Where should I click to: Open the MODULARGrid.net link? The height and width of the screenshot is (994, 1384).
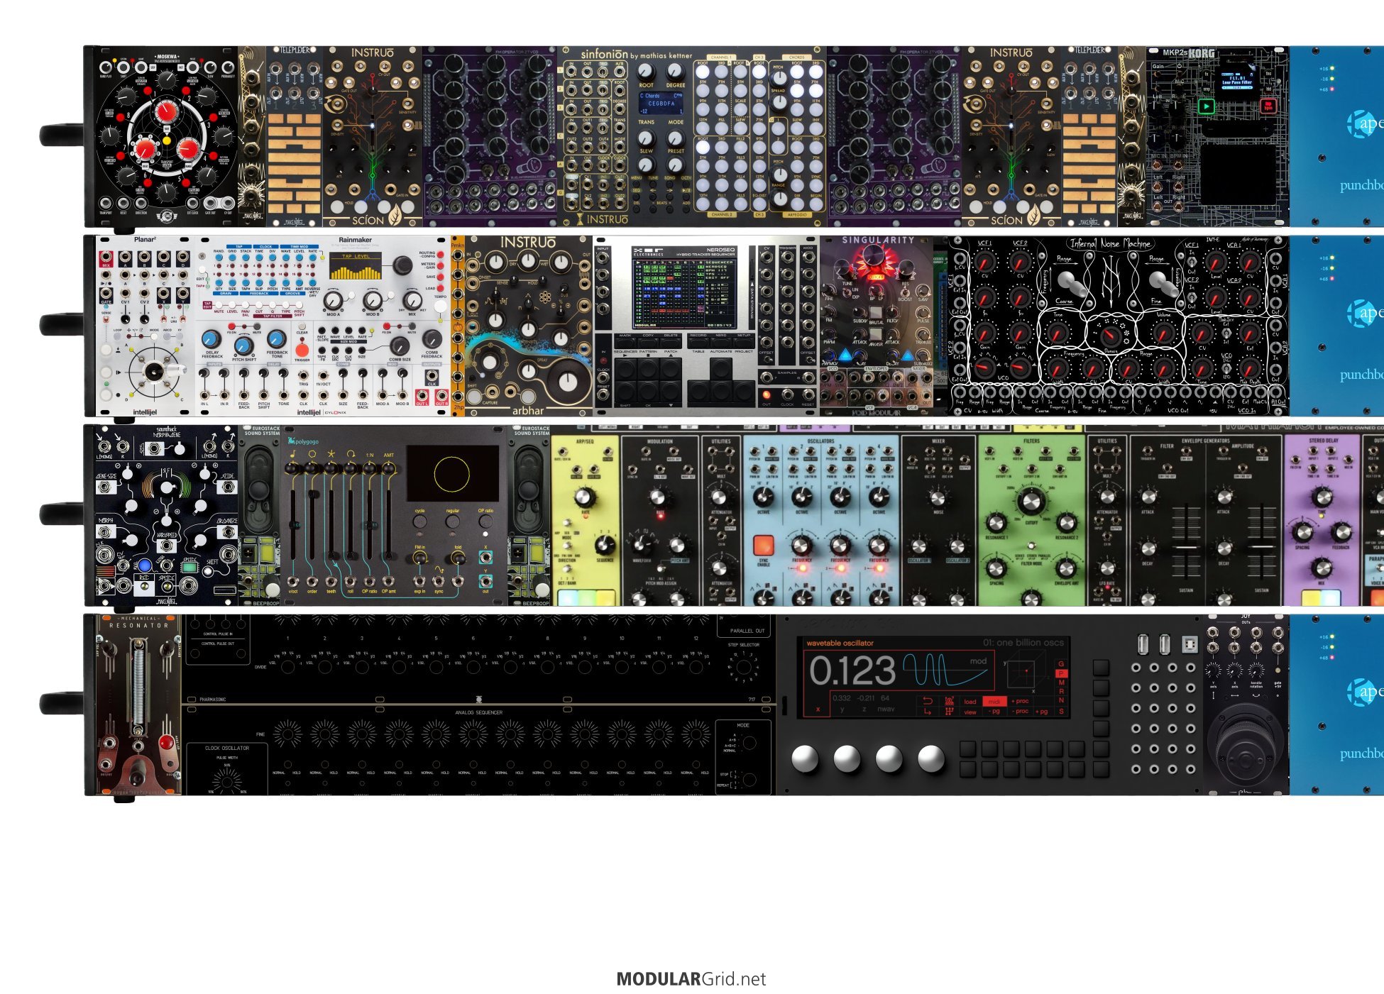(691, 979)
